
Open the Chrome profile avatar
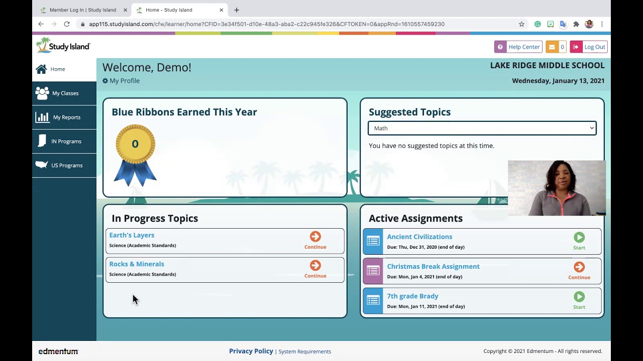point(589,24)
